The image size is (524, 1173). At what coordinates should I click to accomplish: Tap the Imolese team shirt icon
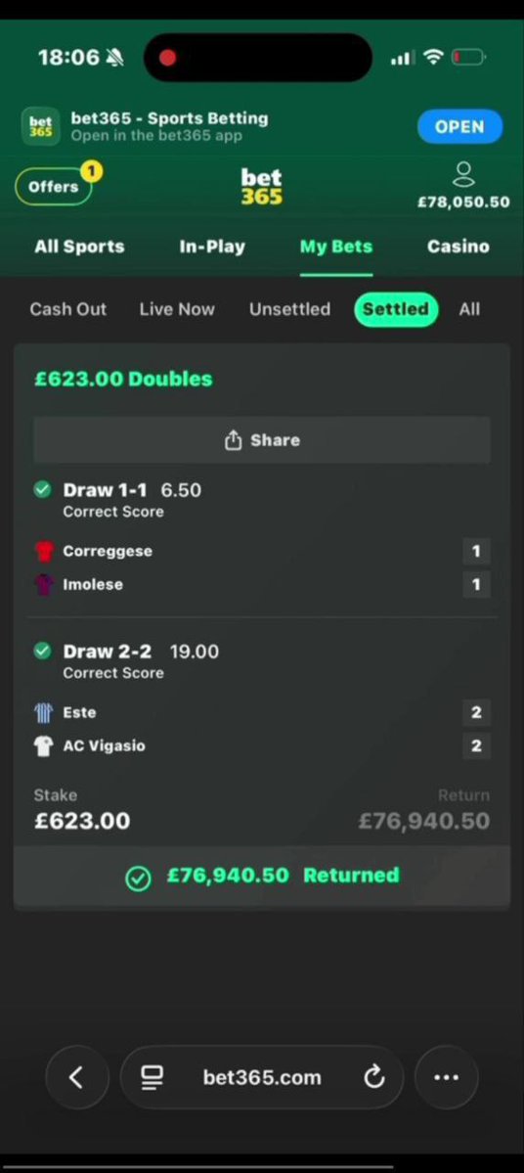(x=44, y=584)
